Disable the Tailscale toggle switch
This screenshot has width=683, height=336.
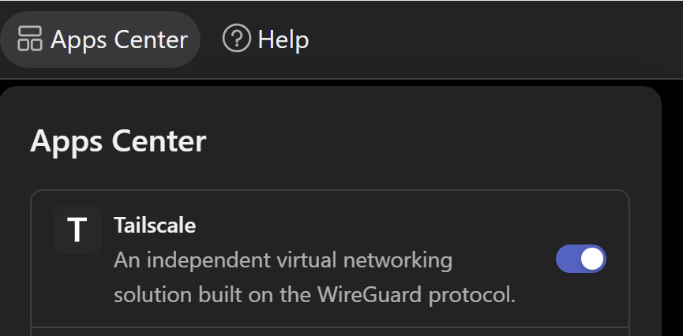point(581,259)
